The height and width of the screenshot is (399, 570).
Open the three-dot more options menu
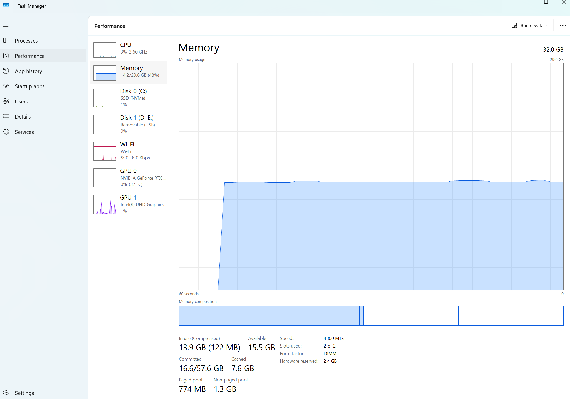[x=563, y=26]
